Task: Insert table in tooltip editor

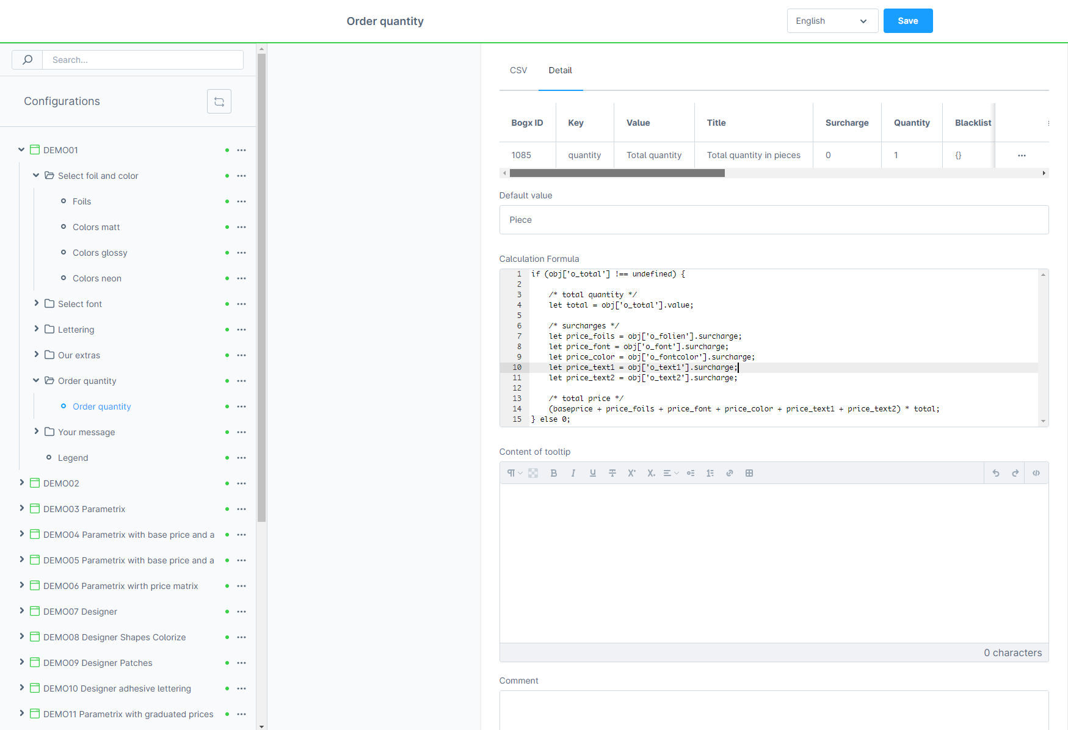Action: 749,473
